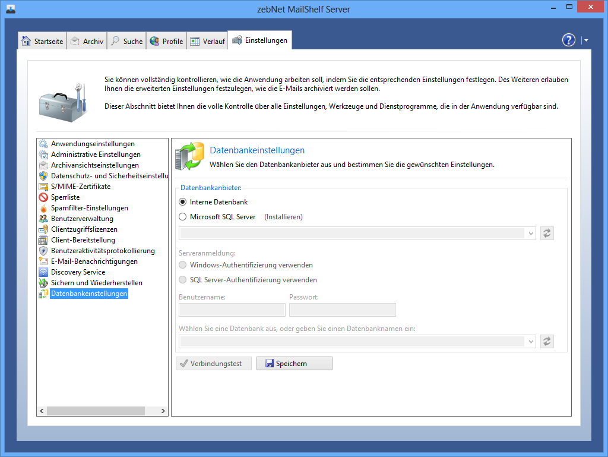Refresh the SQL server list

click(547, 233)
